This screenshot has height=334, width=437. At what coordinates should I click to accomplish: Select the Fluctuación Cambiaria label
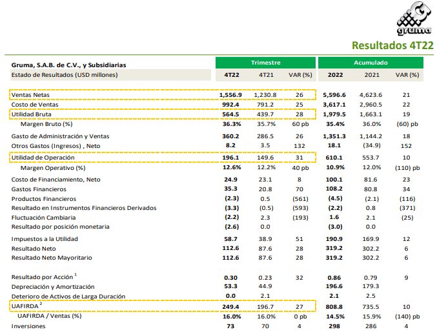43,218
